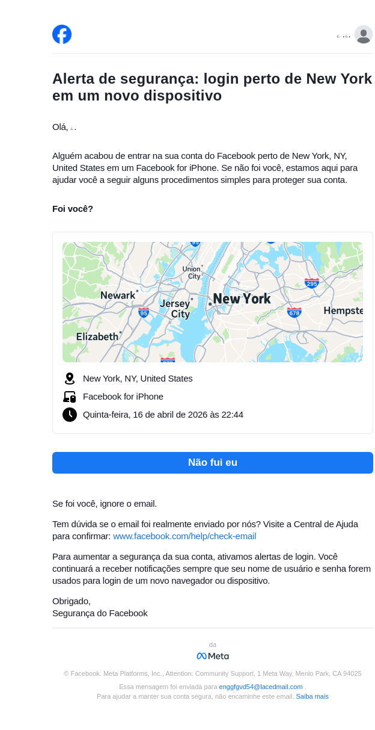The width and height of the screenshot is (375, 730).
Task: Click the "Quinta-feira, 16 de abril" login time text
Action: [x=163, y=415]
